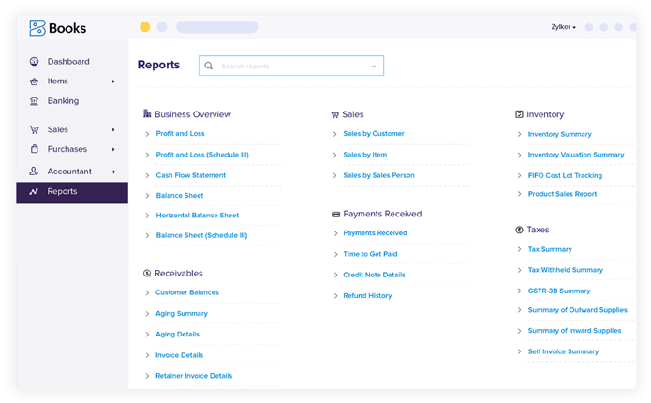Open Balance Sheet (Schedule III) report
Image resolution: width=651 pixels, height=403 pixels.
click(201, 235)
